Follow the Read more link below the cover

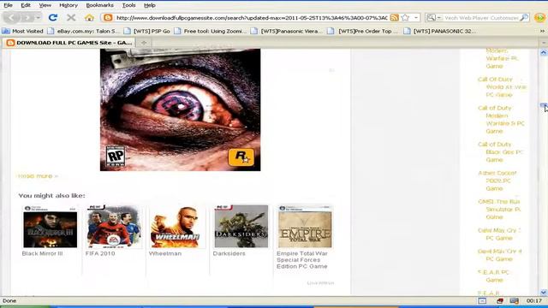click(x=38, y=176)
